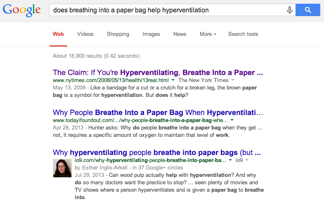The height and width of the screenshot is (202, 324).
Task: Click the blue magnifier search button
Action: tap(307, 10)
